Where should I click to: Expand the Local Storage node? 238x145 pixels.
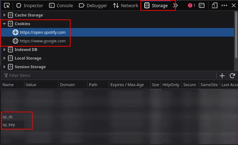[4, 58]
